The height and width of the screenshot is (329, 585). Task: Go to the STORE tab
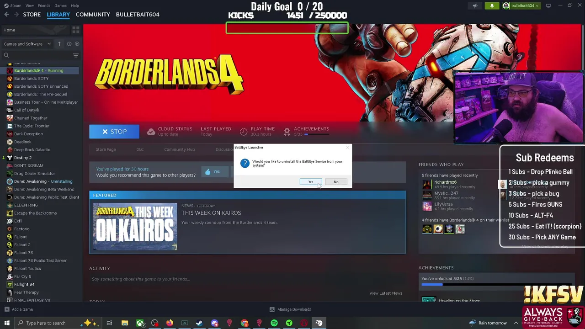(32, 15)
